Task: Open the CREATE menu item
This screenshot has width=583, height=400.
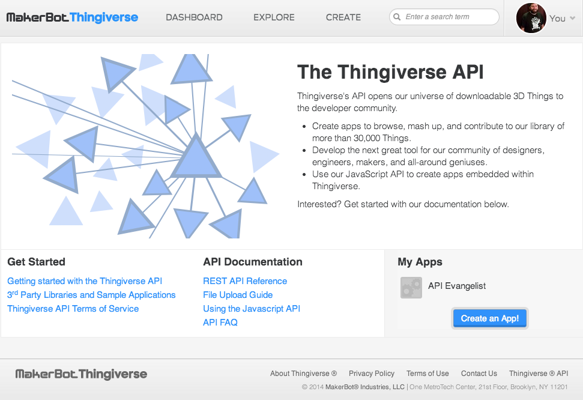Action: [x=343, y=17]
